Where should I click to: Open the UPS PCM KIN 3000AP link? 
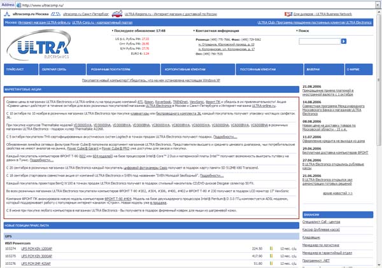[x=36, y=256]
